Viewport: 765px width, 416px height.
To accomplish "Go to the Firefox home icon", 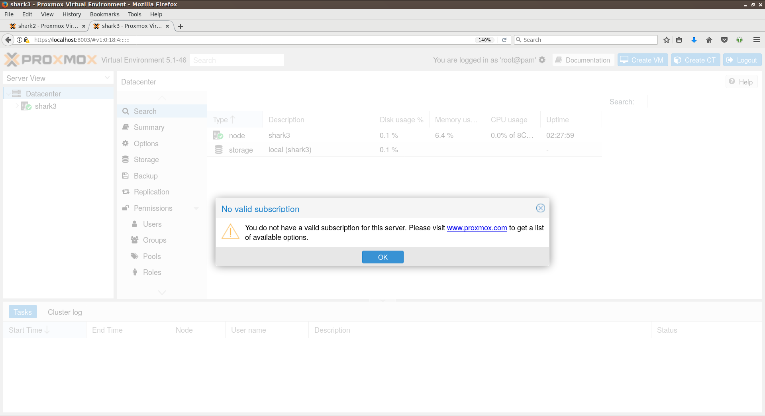I will point(709,40).
